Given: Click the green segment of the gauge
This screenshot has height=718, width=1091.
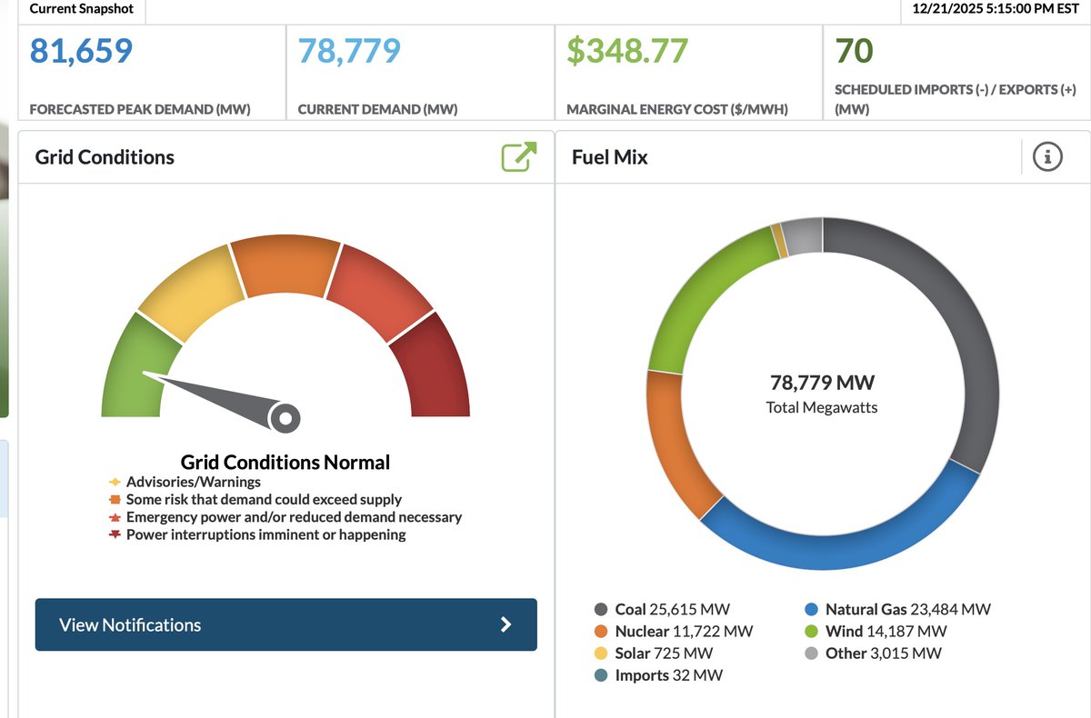Looking at the screenshot, I should pyautogui.click(x=139, y=366).
